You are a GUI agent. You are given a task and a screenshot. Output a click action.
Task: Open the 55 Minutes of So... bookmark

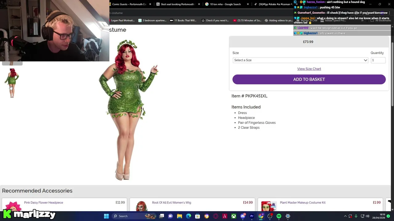point(247,21)
